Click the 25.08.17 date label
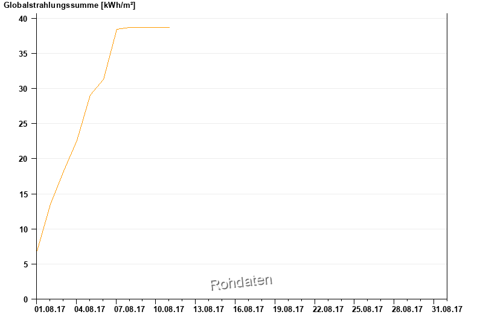This screenshot has width=483, height=332. point(368,310)
